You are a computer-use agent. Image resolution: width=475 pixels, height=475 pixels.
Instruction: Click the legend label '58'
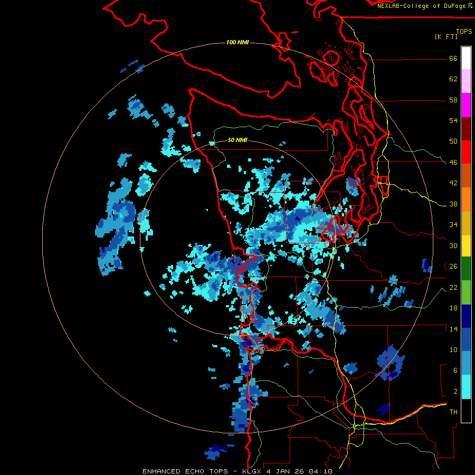tap(453, 100)
